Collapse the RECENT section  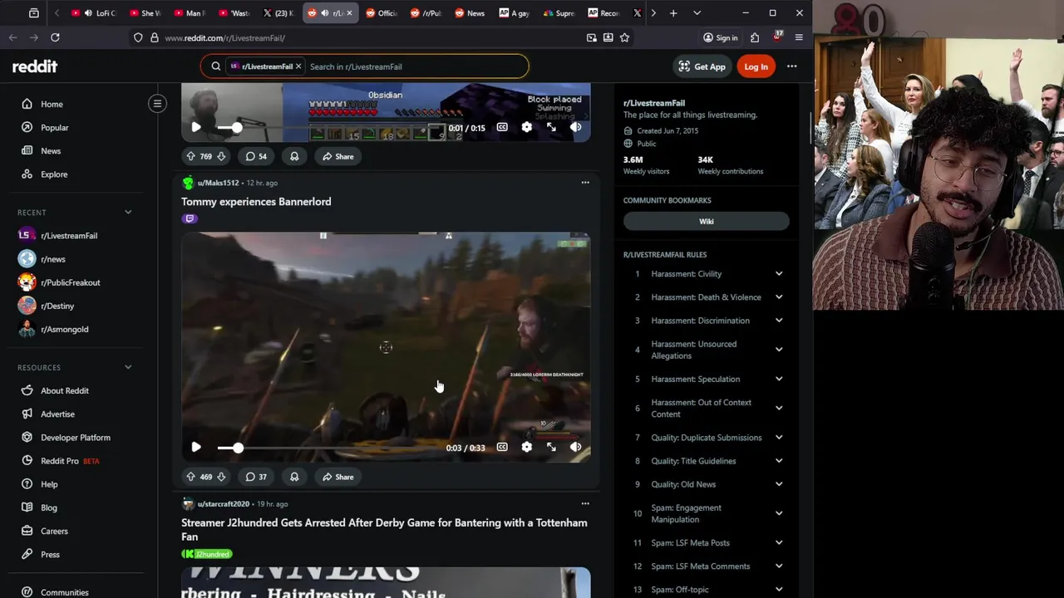128,213
